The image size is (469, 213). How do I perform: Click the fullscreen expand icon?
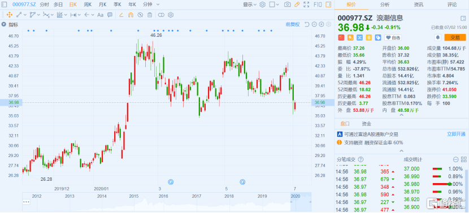(x=306, y=5)
